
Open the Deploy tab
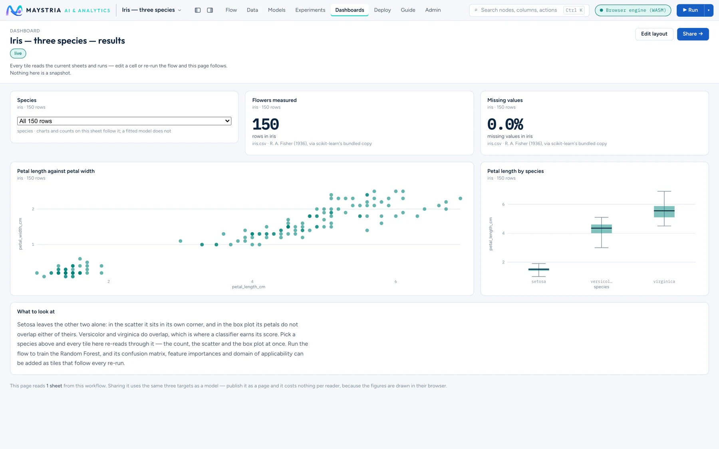[382, 10]
